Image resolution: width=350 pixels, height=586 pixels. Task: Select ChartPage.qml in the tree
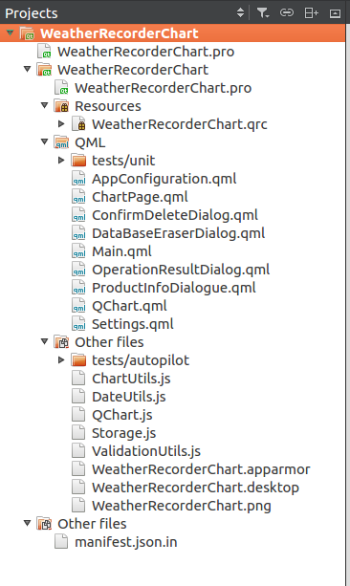coord(140,197)
